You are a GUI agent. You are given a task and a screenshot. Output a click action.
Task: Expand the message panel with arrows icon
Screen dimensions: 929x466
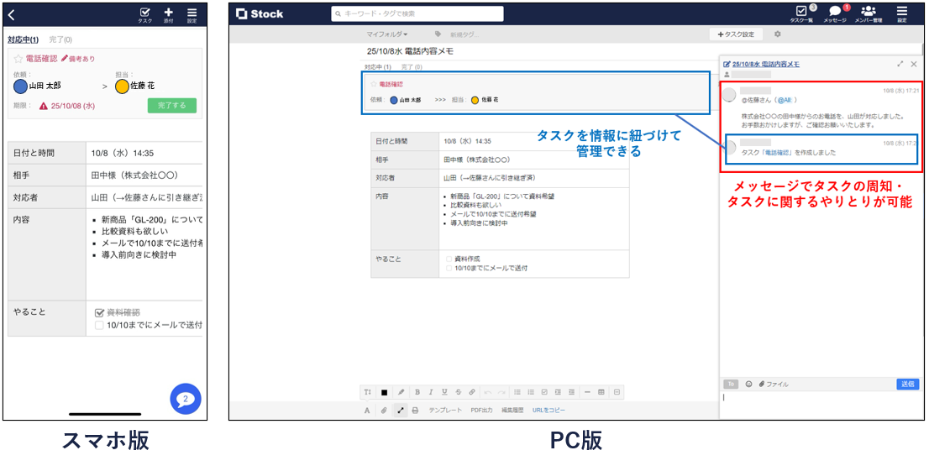pos(900,64)
